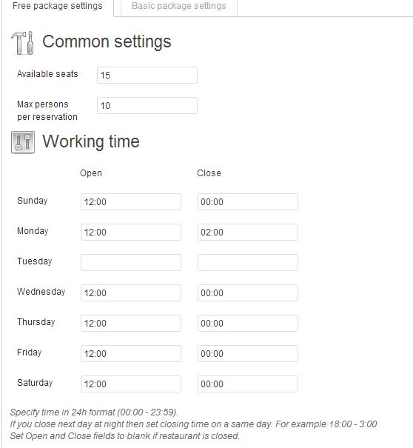Click the sliders Working time icon

(23, 142)
